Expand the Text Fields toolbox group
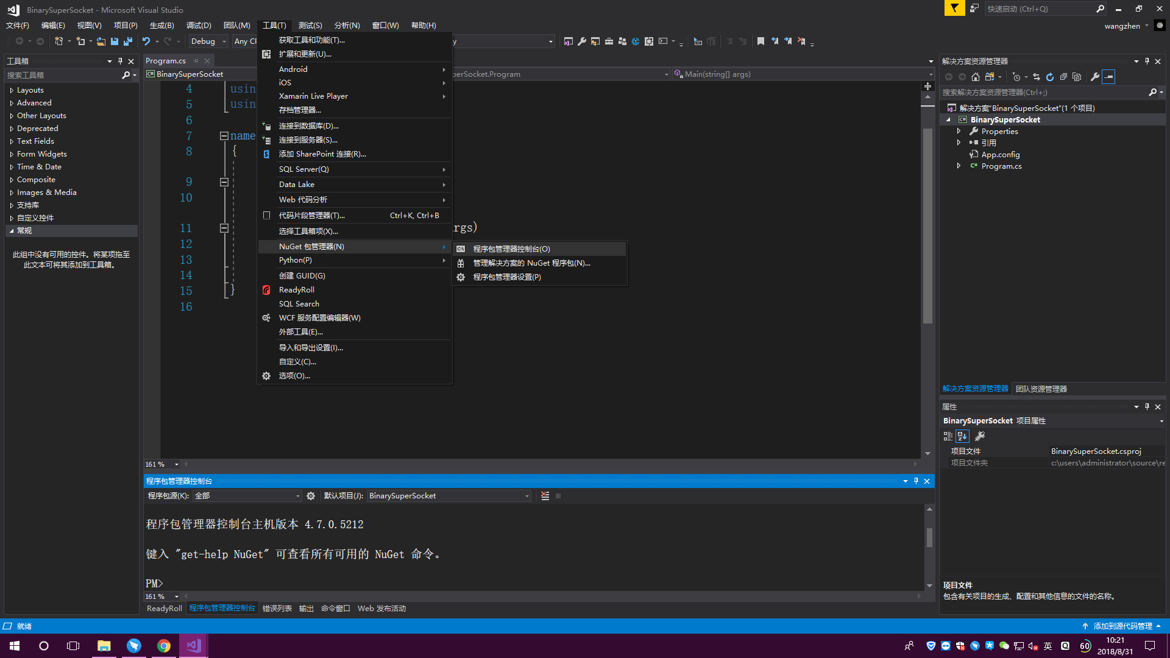The width and height of the screenshot is (1170, 658). 12,141
